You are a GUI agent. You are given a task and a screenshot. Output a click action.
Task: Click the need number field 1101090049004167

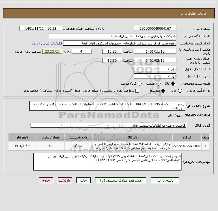(155, 28)
